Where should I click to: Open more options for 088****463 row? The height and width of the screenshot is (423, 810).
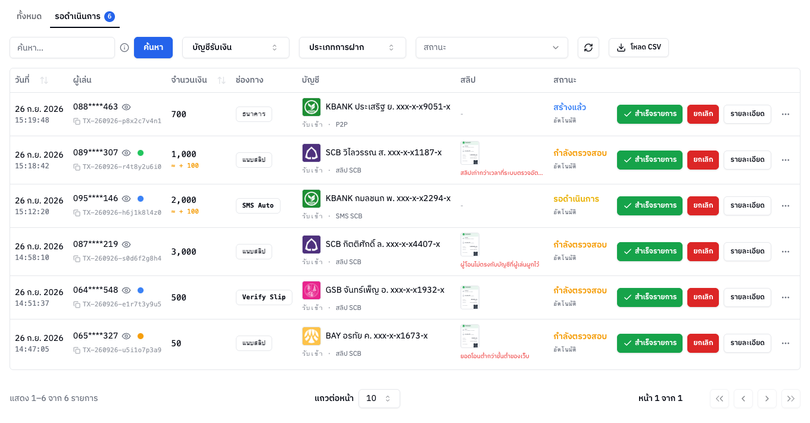pyautogui.click(x=786, y=114)
